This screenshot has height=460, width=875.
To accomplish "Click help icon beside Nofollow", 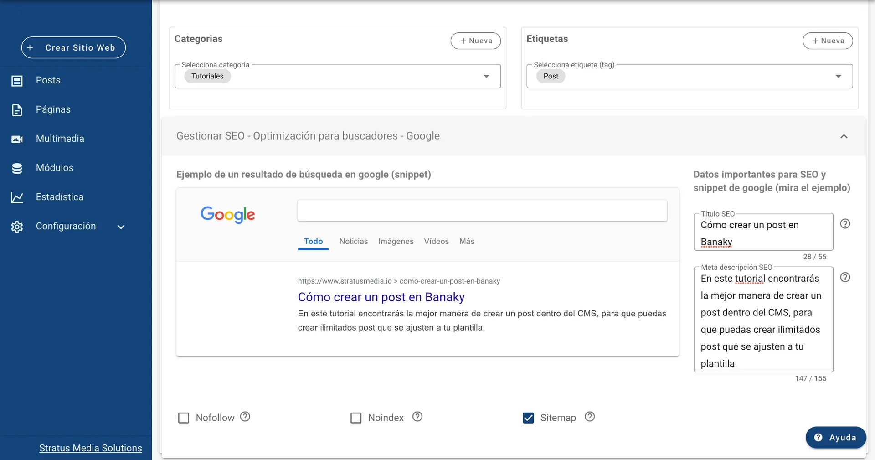I will point(245,417).
